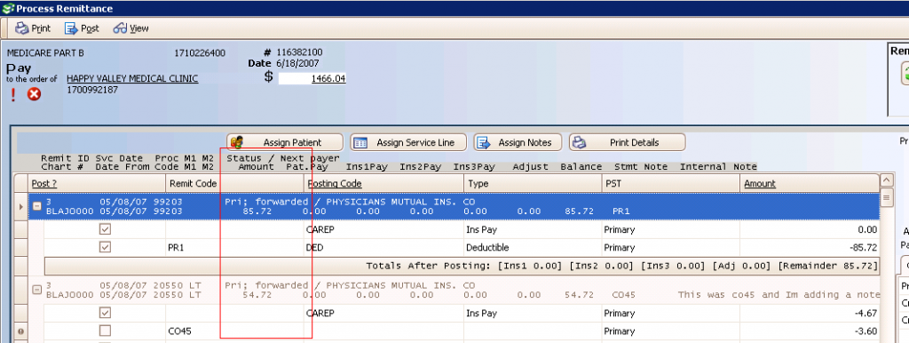The width and height of the screenshot is (909, 343).
Task: Select the -3.60 amount cell
Action: tap(810, 331)
